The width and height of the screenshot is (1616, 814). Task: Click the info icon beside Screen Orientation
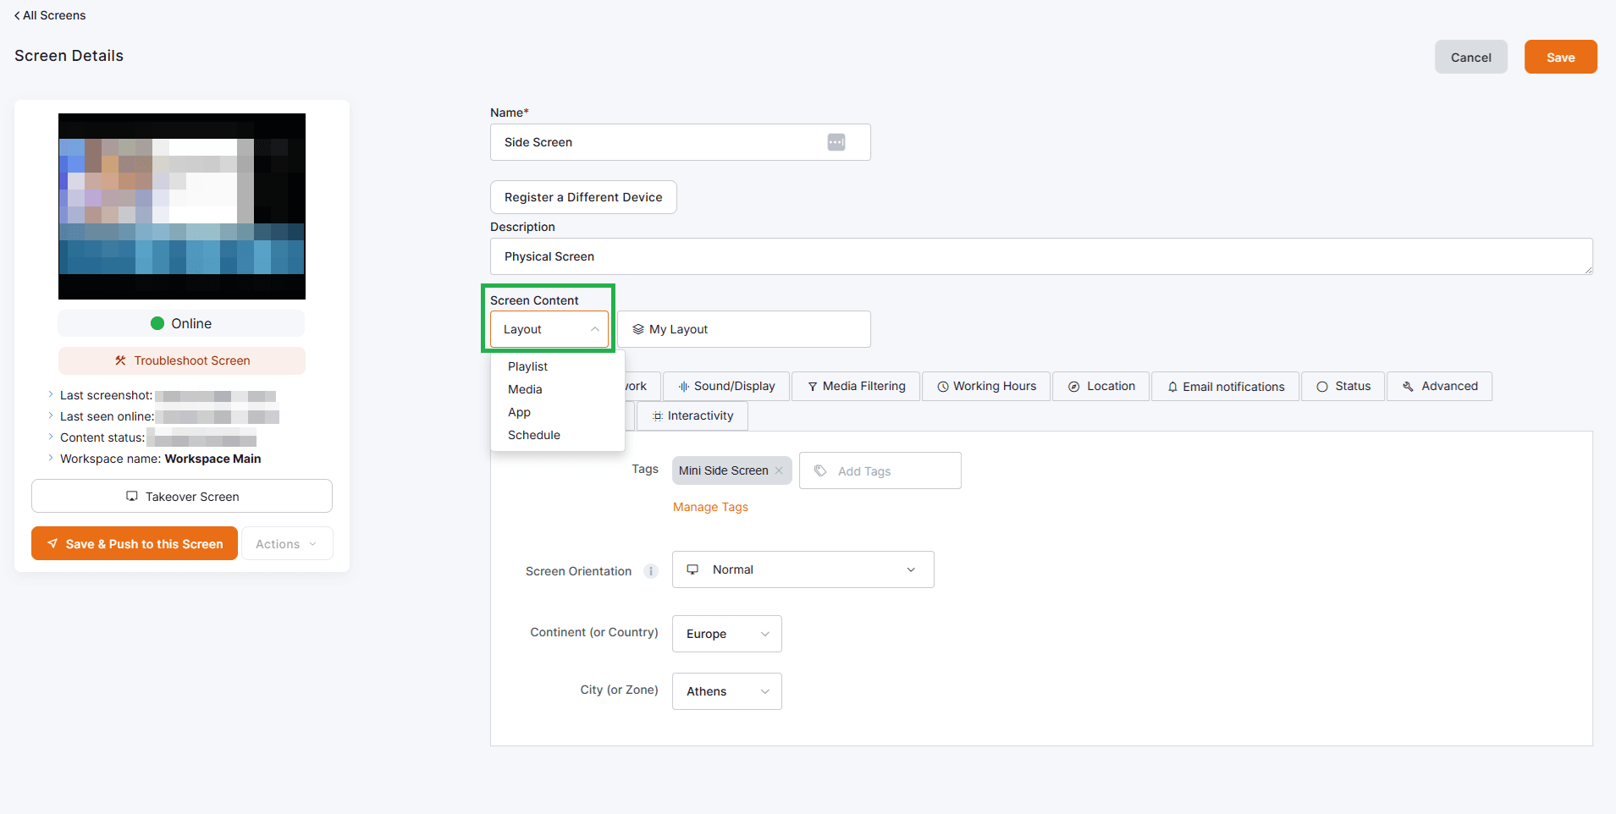[x=651, y=571]
